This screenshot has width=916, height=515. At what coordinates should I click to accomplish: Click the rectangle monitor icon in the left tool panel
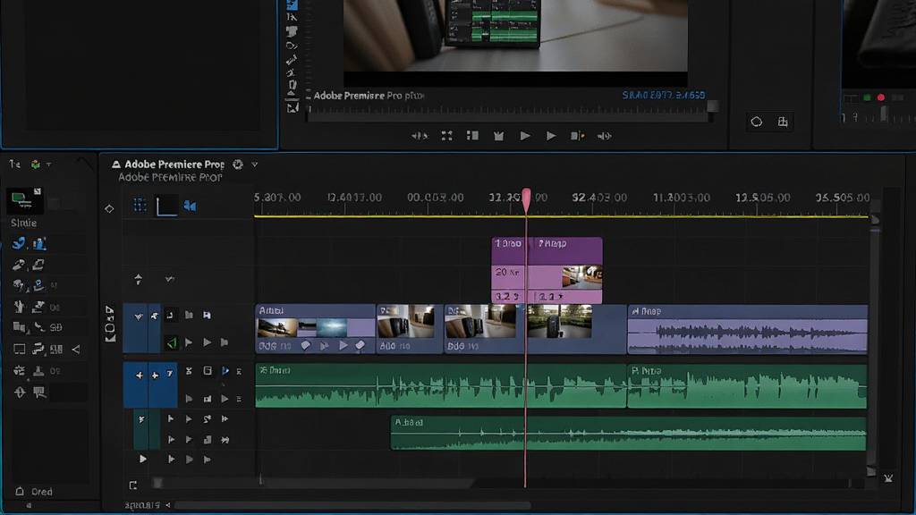click(x=20, y=350)
